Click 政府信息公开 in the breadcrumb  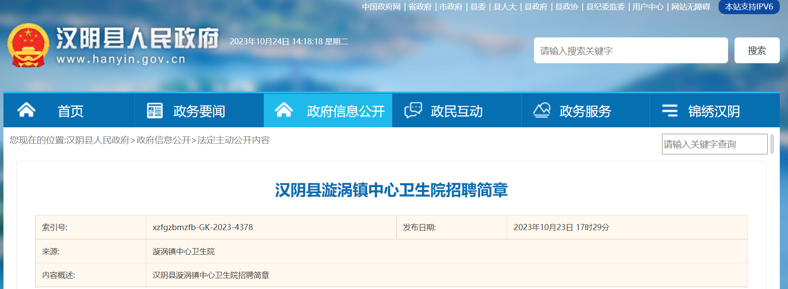(163, 140)
